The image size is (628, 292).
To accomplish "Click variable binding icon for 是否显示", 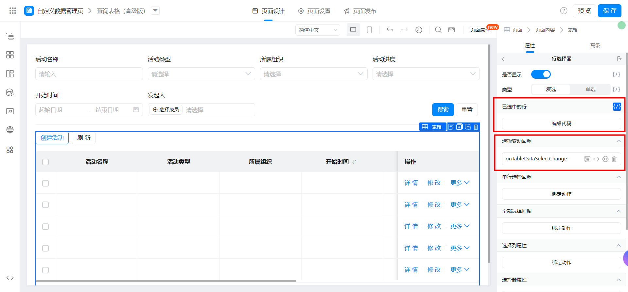I will 616,74.
